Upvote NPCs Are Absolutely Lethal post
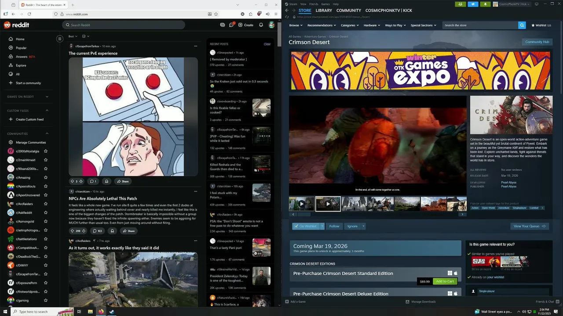The width and height of the screenshot is (563, 316). pyautogui.click(x=73, y=231)
